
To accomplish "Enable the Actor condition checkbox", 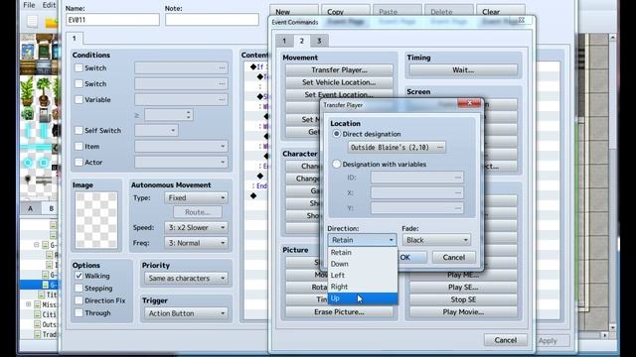I will (79, 162).
